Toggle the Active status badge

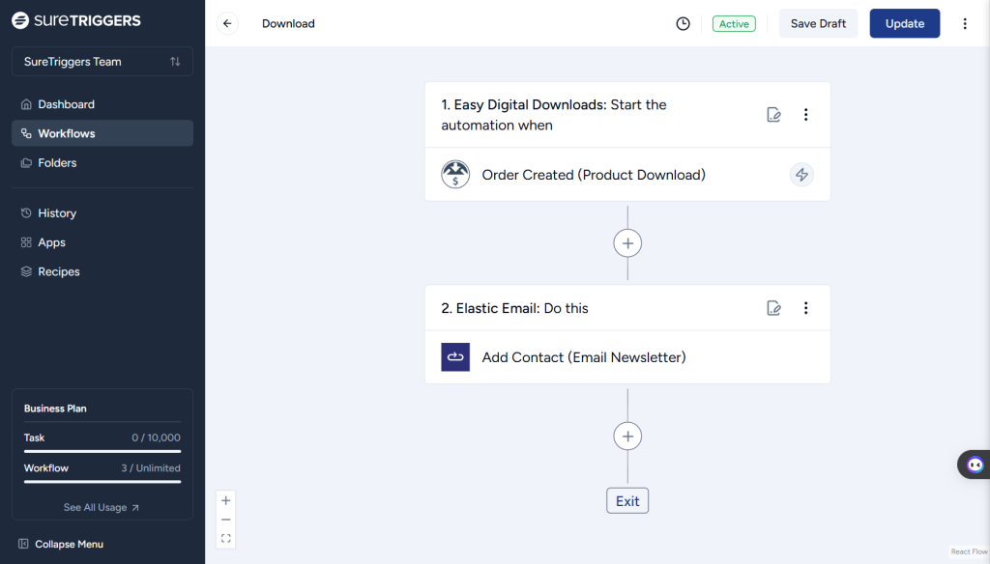[734, 23]
